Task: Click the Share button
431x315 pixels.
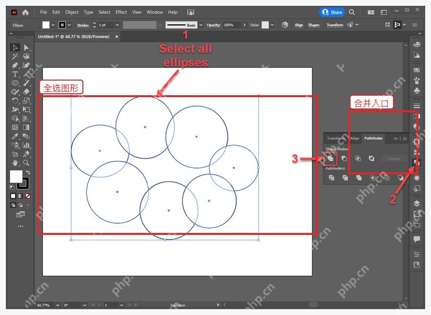Action: pos(332,12)
